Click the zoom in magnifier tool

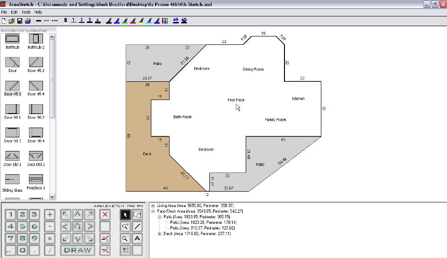pos(125,226)
